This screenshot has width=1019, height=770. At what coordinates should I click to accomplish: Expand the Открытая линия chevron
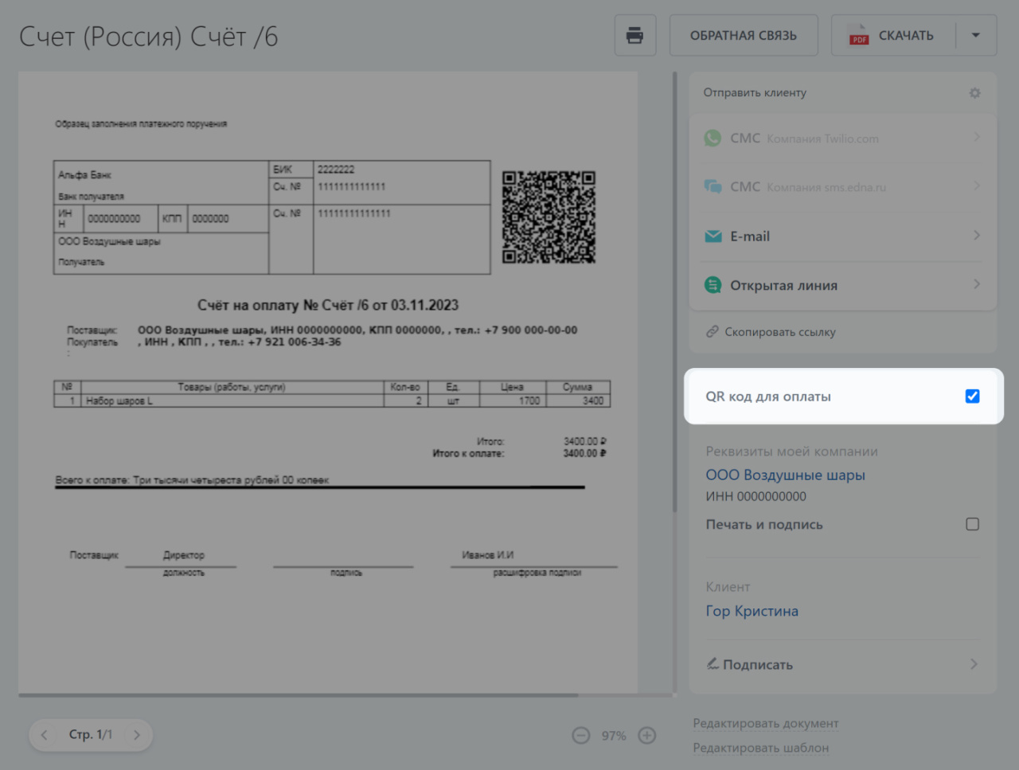point(977,285)
